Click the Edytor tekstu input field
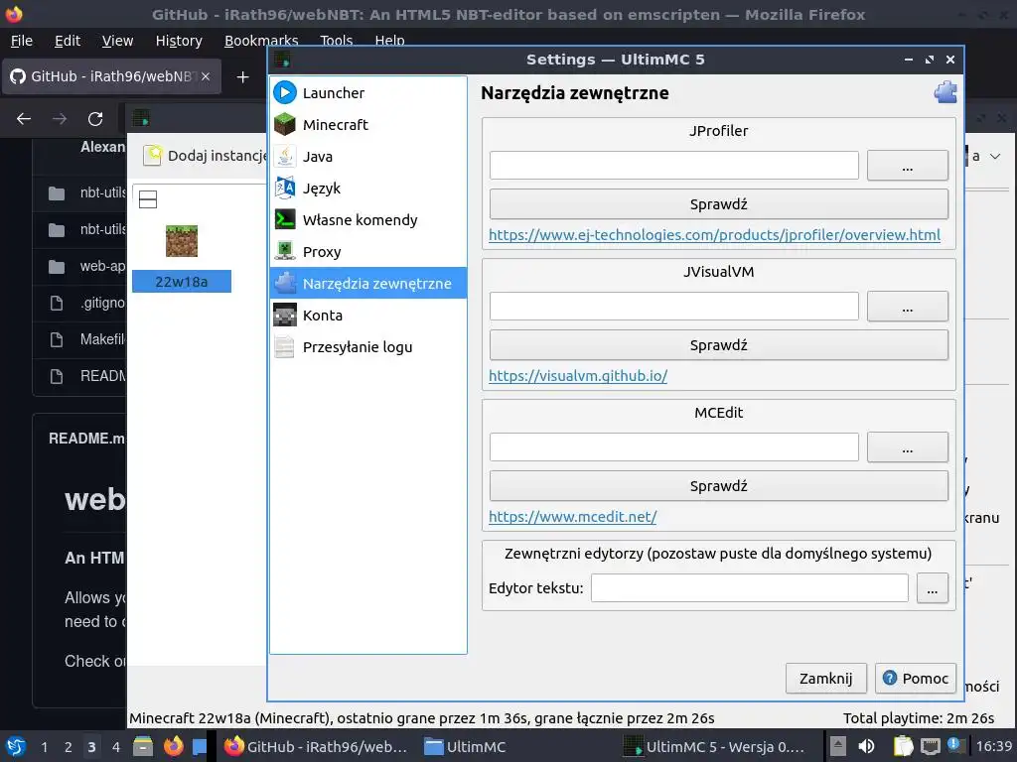This screenshot has height=762, width=1017. [749, 587]
